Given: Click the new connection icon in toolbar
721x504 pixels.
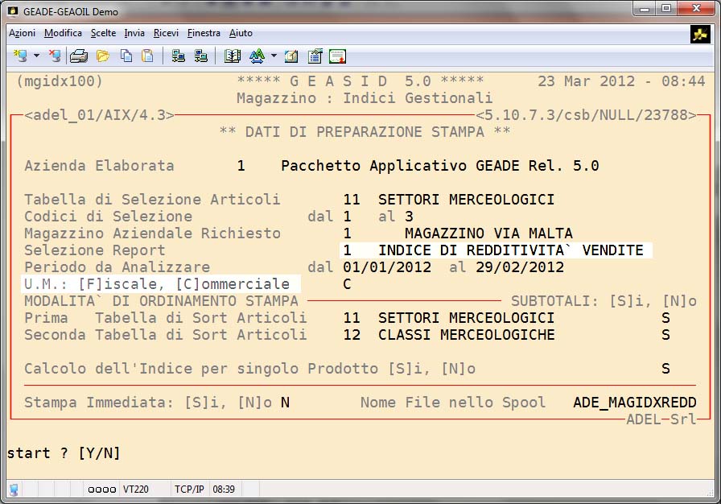Looking at the screenshot, I should [20, 56].
